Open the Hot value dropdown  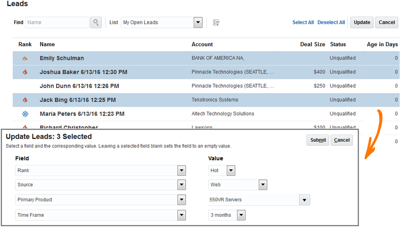(x=231, y=171)
